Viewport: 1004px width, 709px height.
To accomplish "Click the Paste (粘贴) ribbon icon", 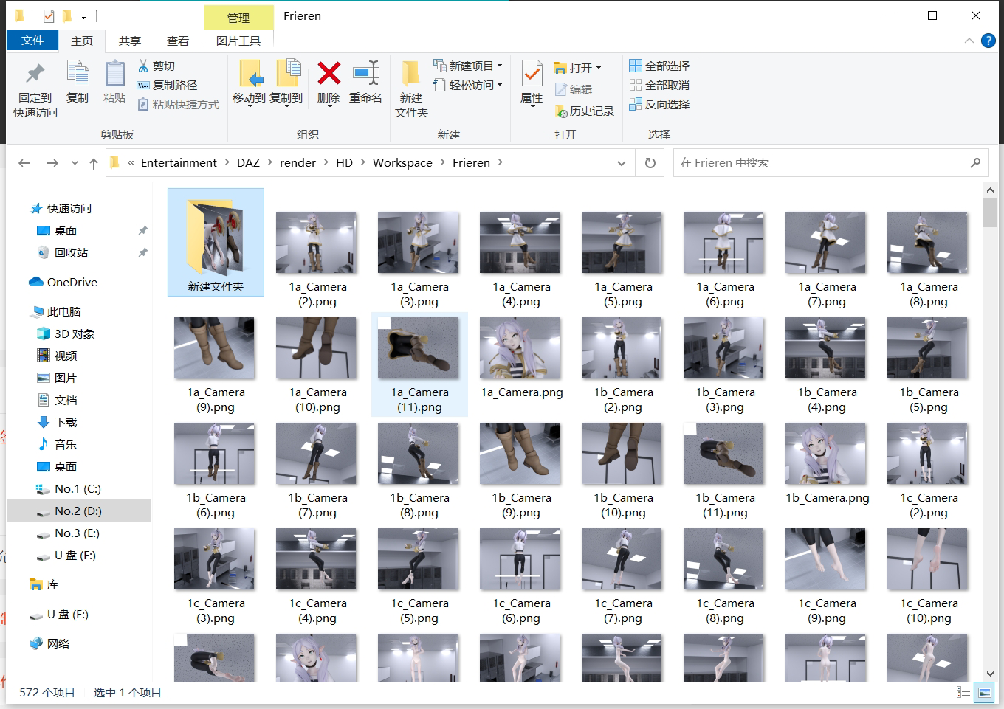I will click(x=114, y=75).
